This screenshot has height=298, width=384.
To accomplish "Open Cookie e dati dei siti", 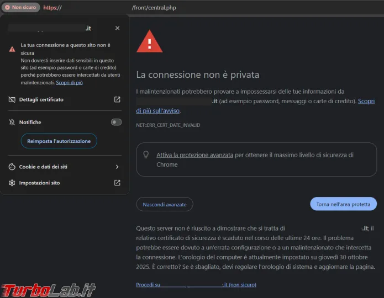I will (65, 167).
